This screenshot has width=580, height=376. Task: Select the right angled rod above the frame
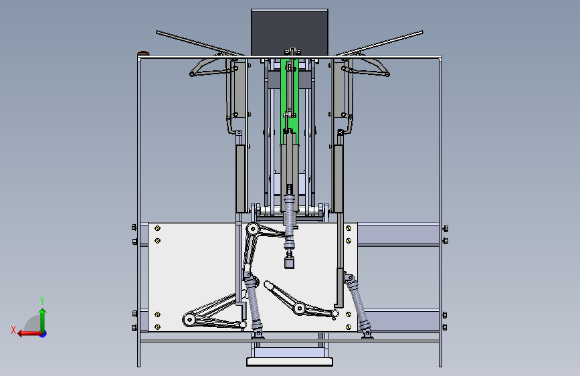[379, 43]
